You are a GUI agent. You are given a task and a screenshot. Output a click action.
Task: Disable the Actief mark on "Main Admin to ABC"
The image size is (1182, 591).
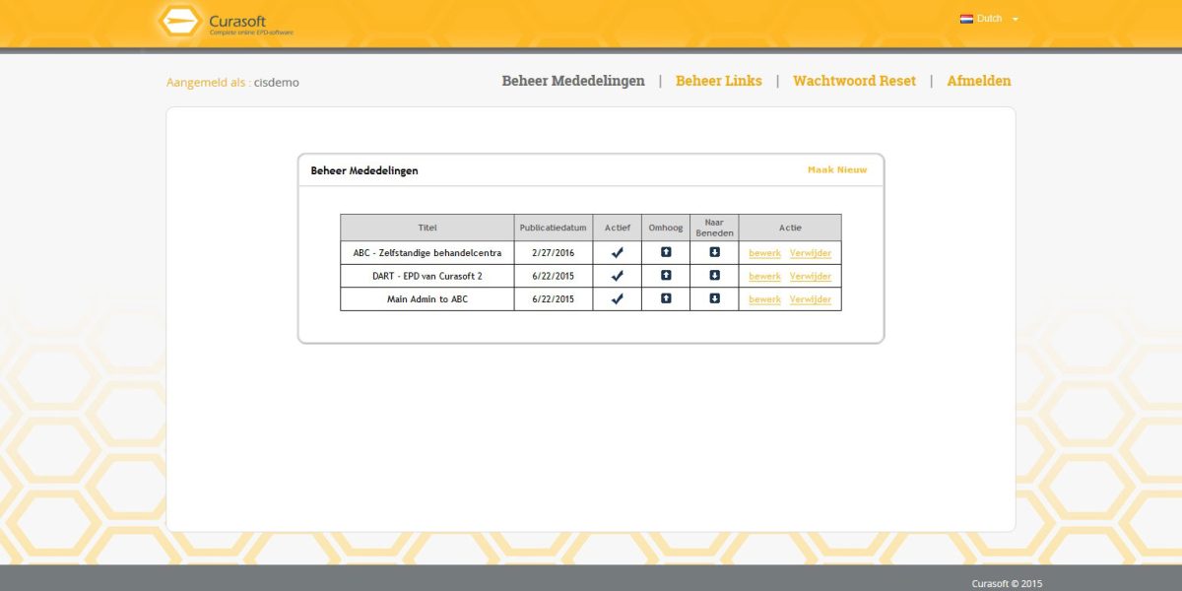618,298
